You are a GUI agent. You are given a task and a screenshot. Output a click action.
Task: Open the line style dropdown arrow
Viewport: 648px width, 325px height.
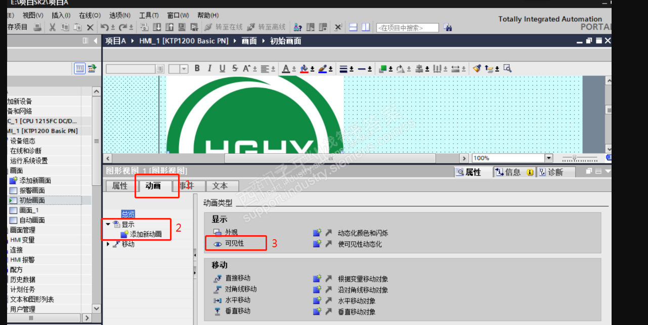(370, 69)
